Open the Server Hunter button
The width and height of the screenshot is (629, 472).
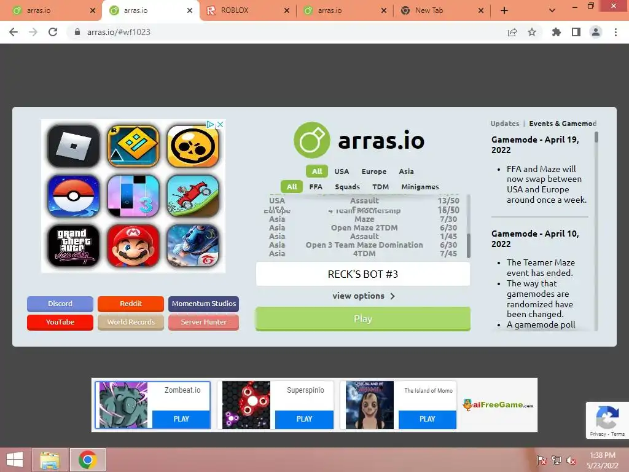[204, 322]
